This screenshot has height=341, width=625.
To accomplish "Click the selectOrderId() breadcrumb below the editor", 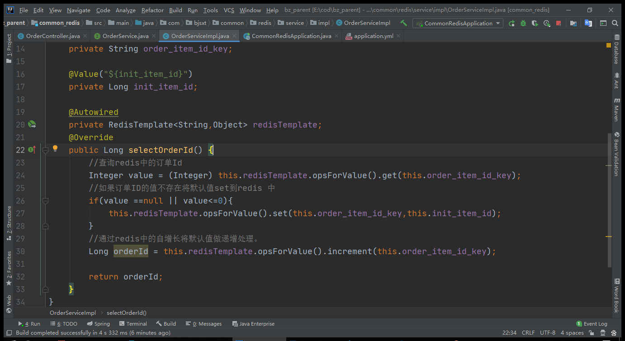I will point(127,313).
